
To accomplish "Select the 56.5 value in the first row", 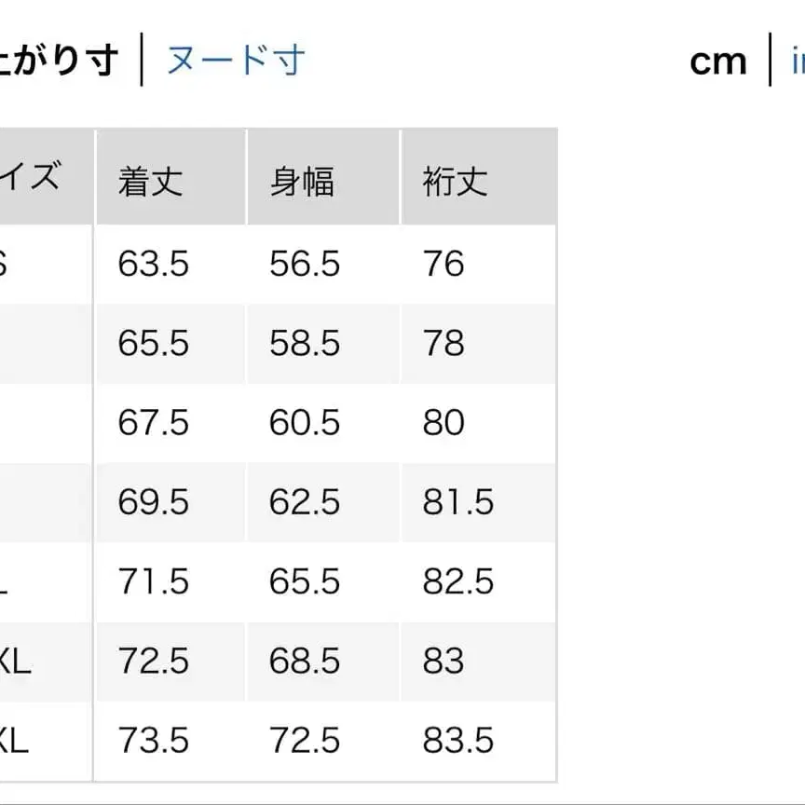I will pyautogui.click(x=306, y=264).
